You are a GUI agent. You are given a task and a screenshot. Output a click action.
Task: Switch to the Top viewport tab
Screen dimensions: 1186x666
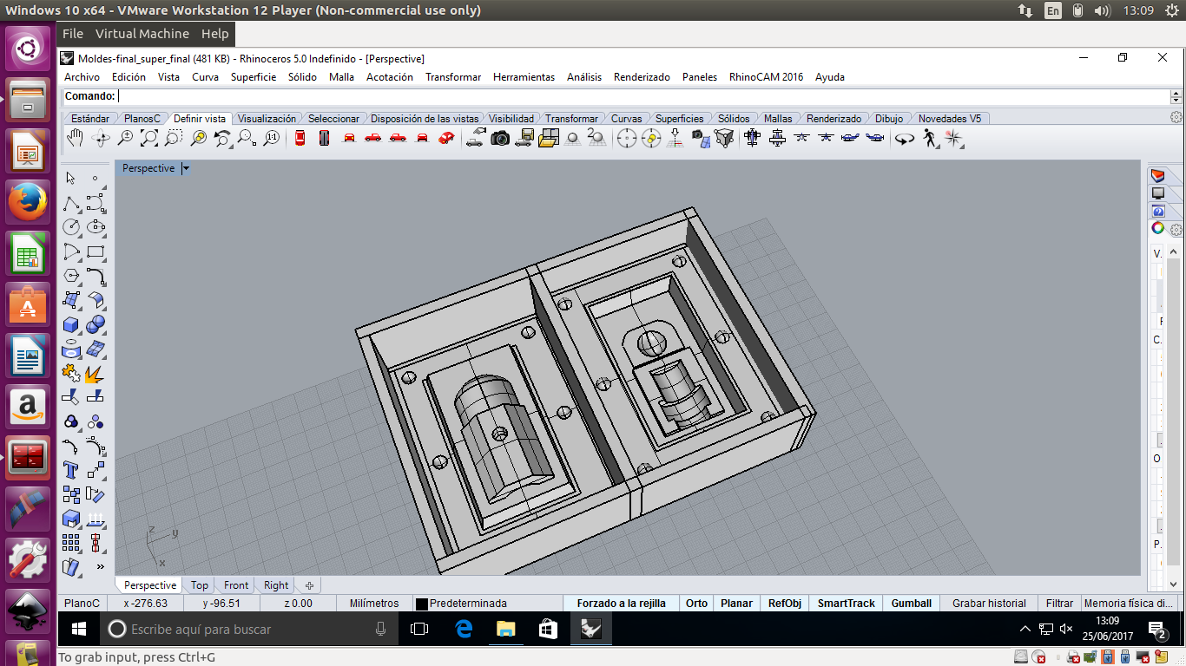200,585
